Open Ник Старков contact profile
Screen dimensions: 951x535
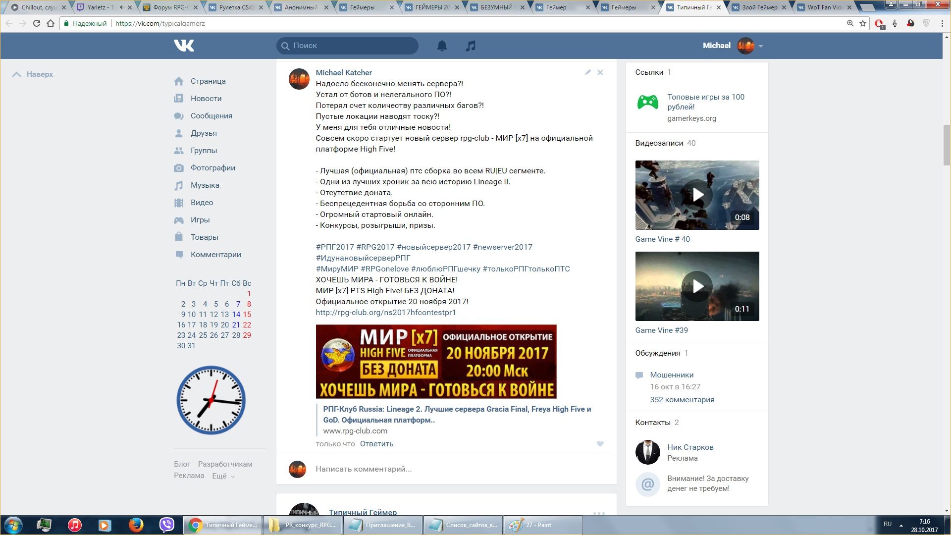(x=690, y=447)
